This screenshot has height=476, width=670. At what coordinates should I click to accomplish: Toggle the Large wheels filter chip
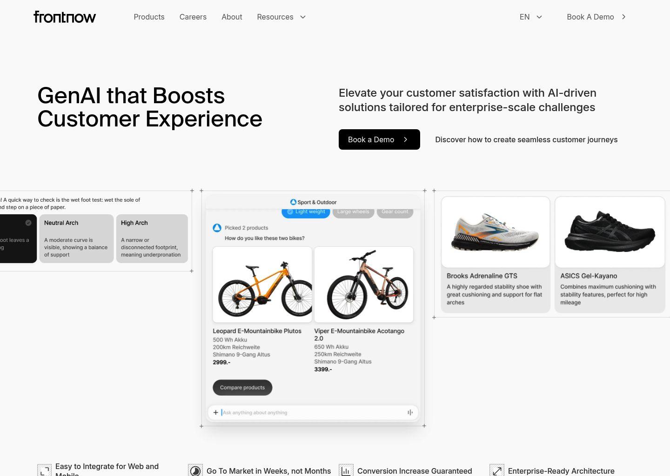353,212
